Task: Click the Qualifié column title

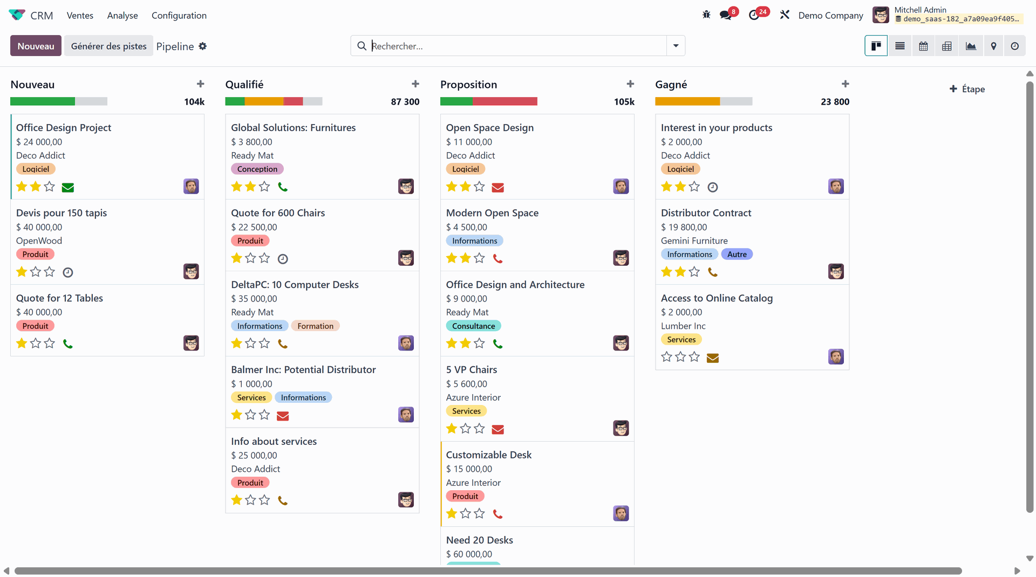Action: pos(244,84)
